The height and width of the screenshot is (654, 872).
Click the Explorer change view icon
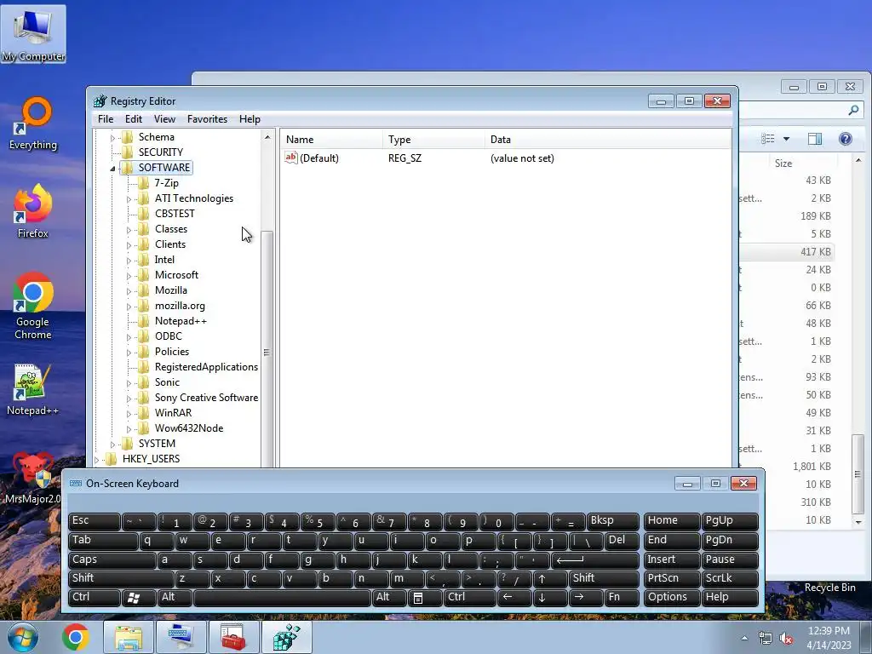click(x=768, y=139)
